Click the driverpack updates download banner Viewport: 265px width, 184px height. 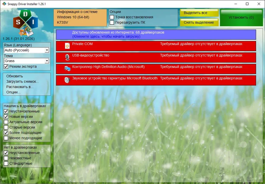coord(156,34)
